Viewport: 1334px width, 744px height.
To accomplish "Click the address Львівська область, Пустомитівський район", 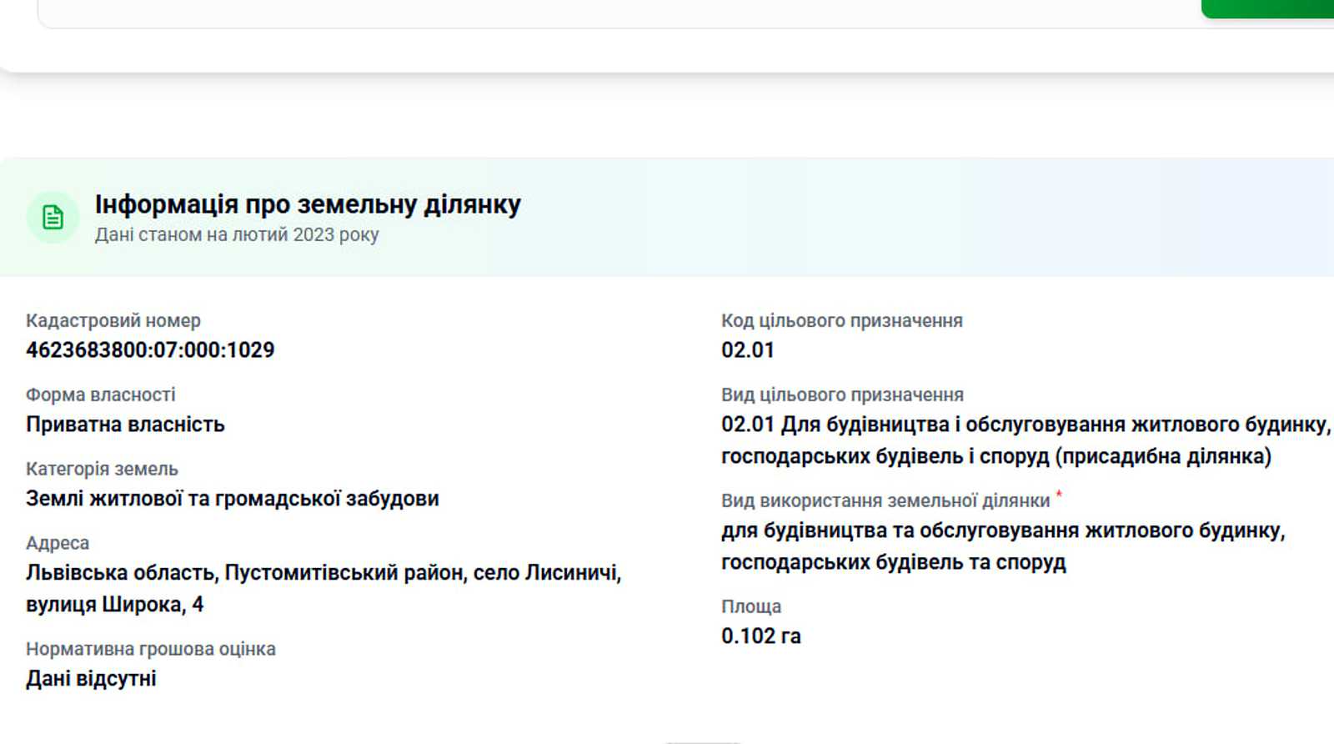I will coord(323,588).
